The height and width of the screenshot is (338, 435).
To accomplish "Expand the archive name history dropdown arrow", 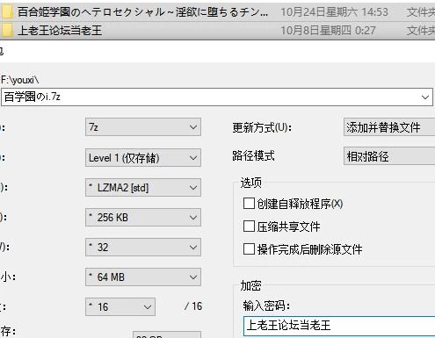I will pos(425,97).
